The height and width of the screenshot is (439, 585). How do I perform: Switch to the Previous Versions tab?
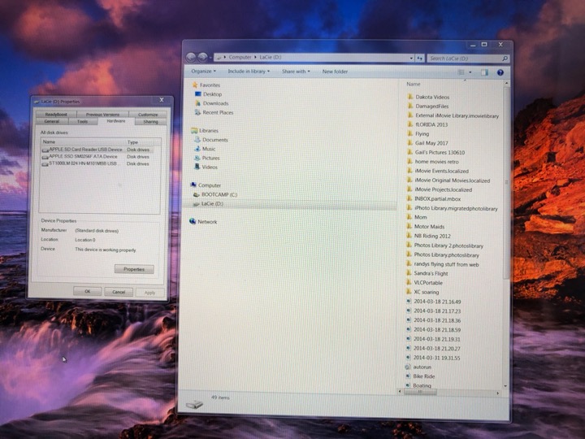tap(102, 115)
